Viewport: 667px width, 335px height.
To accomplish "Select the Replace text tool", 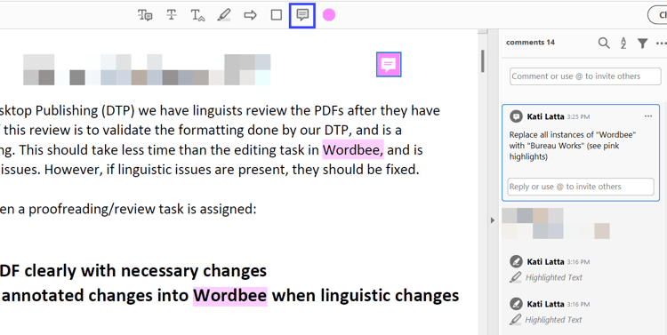I will point(197,15).
